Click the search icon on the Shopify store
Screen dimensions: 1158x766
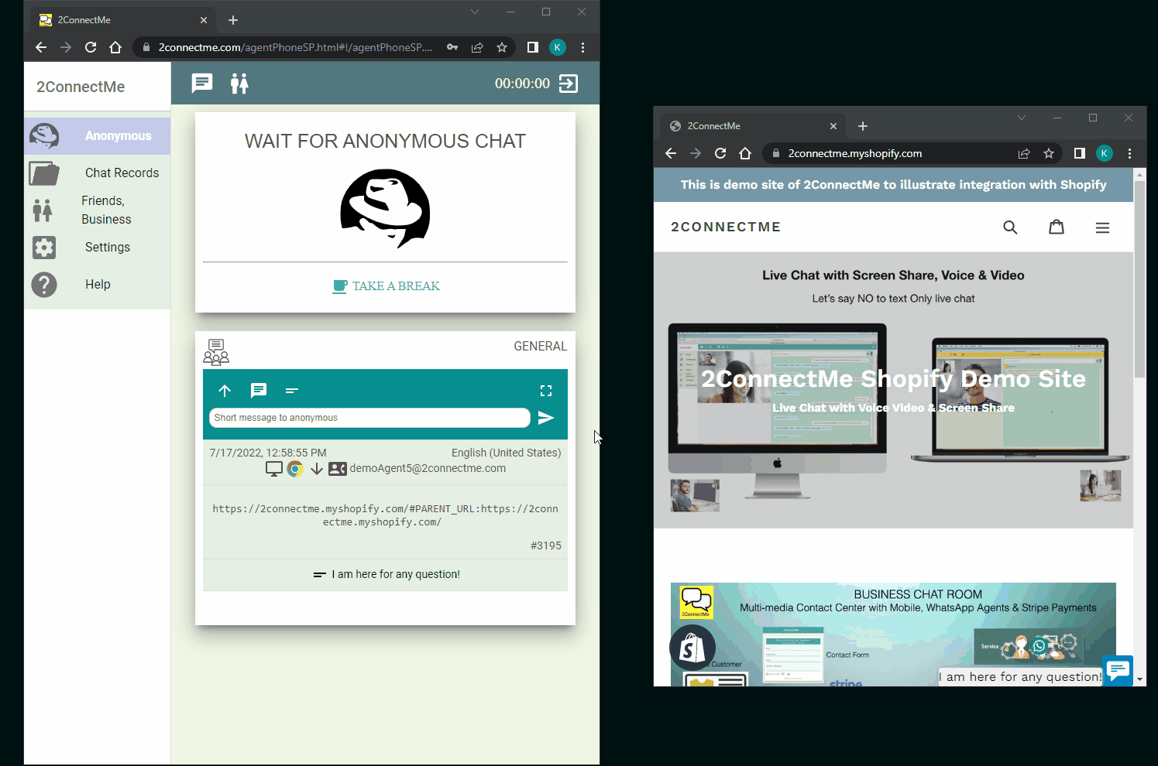click(1010, 227)
